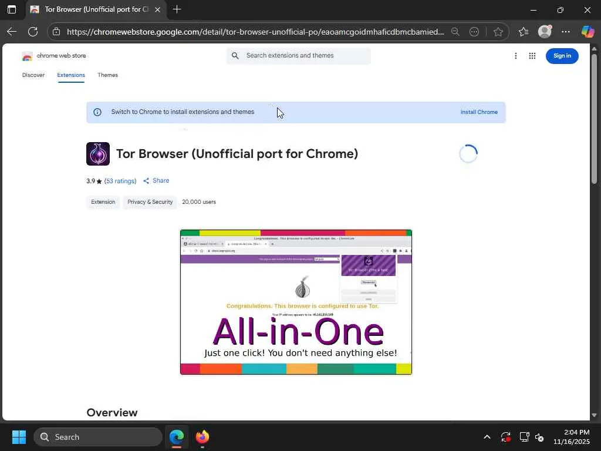Image resolution: width=601 pixels, height=451 pixels.
Task: Refresh the current page
Action: (33, 32)
